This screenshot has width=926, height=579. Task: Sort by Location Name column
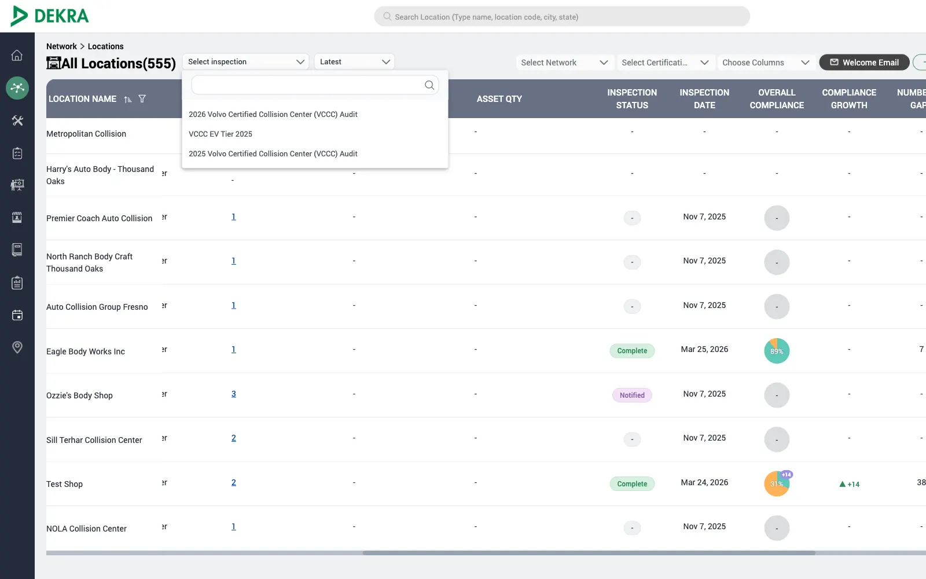(x=128, y=99)
